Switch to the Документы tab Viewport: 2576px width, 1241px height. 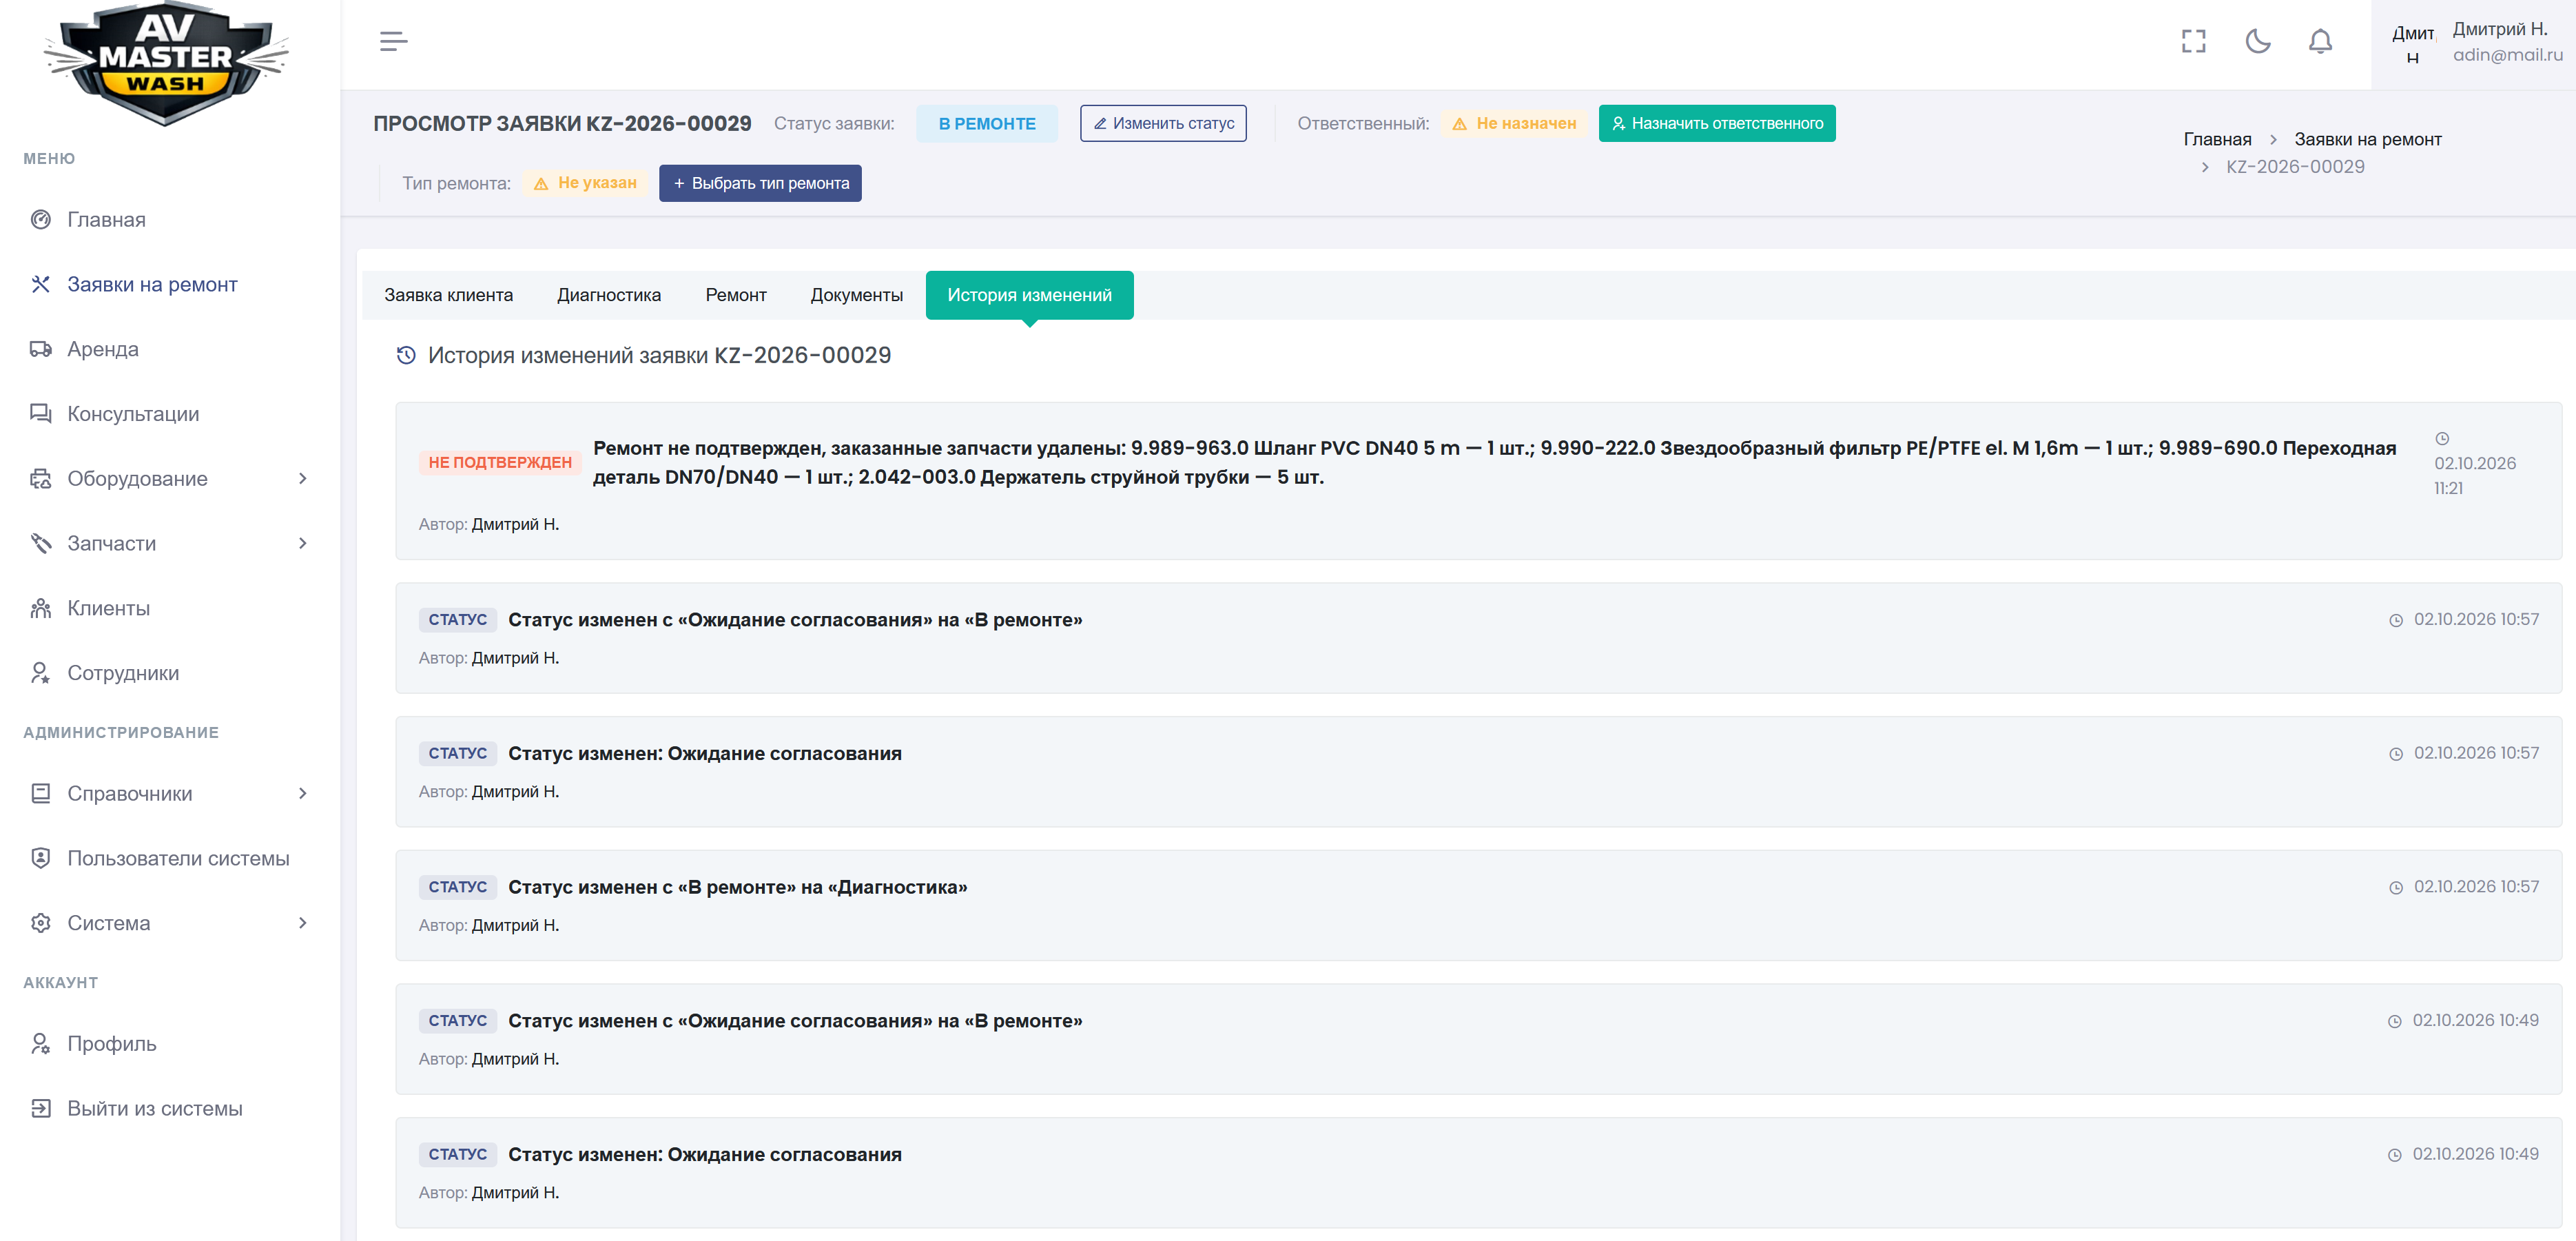click(857, 295)
